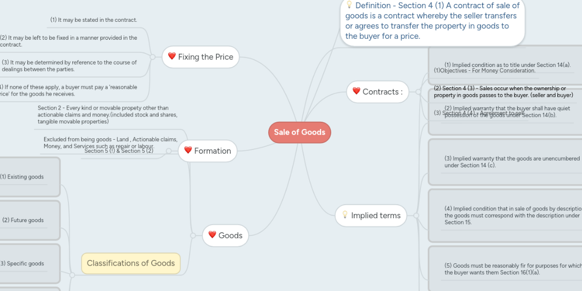Collapse the Contracts branch connector circle
This screenshot has height=291, width=582.
pyautogui.click(x=417, y=92)
